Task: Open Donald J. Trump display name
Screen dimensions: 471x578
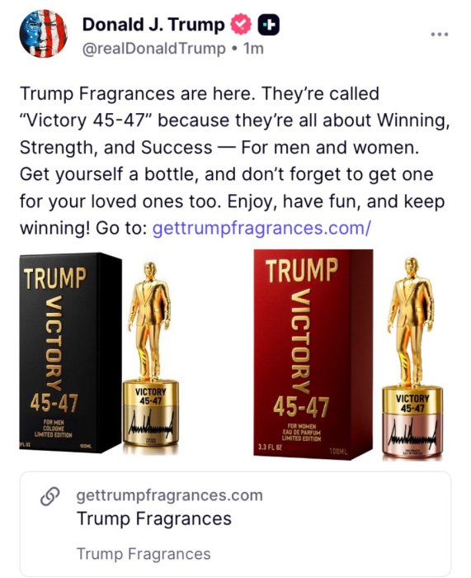Action: (153, 24)
